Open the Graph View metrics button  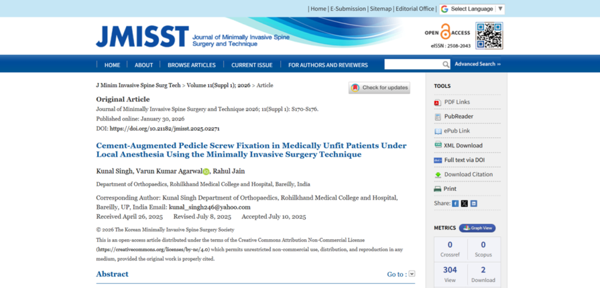pyautogui.click(x=477, y=228)
